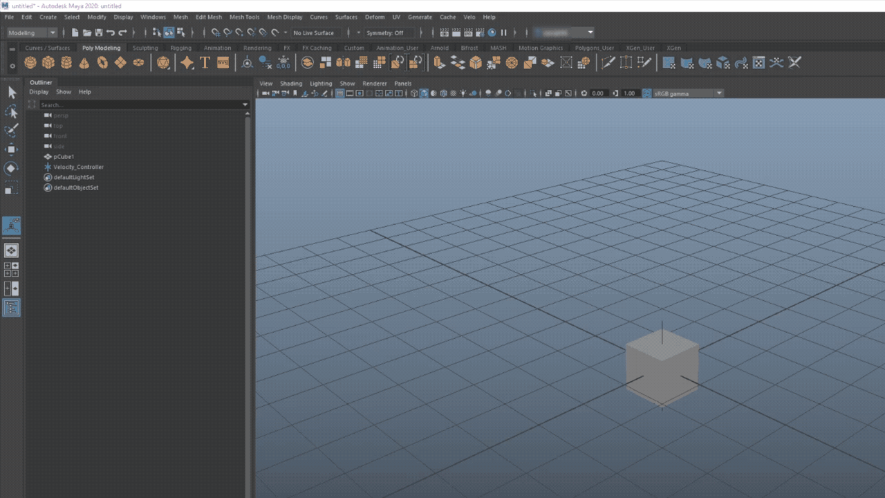This screenshot has height=498, width=885.
Task: Select the Paint Selection tool in toolbox
Action: (12, 131)
